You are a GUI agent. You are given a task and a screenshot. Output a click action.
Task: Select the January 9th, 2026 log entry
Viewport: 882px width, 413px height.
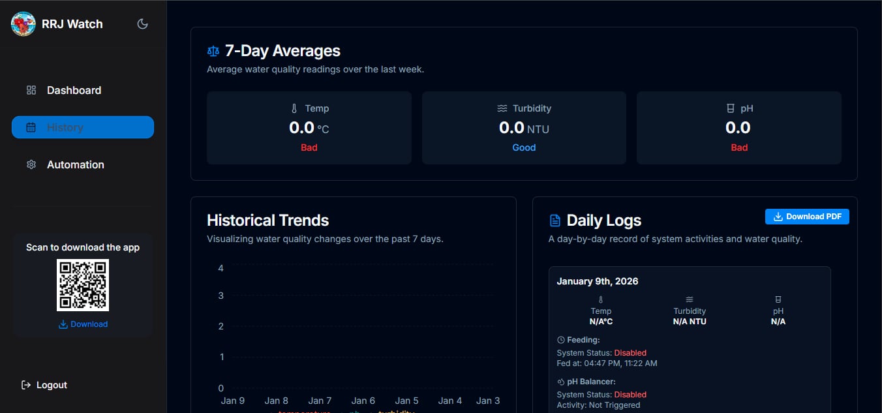click(598, 281)
